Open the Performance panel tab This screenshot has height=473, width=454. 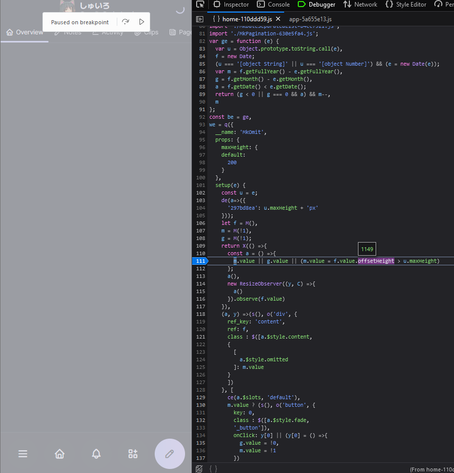[444, 4]
